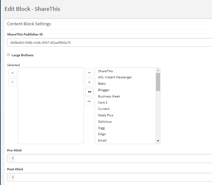The image size is (212, 185).
Task: Click the double right arrow to remove all
Action: coord(89,102)
